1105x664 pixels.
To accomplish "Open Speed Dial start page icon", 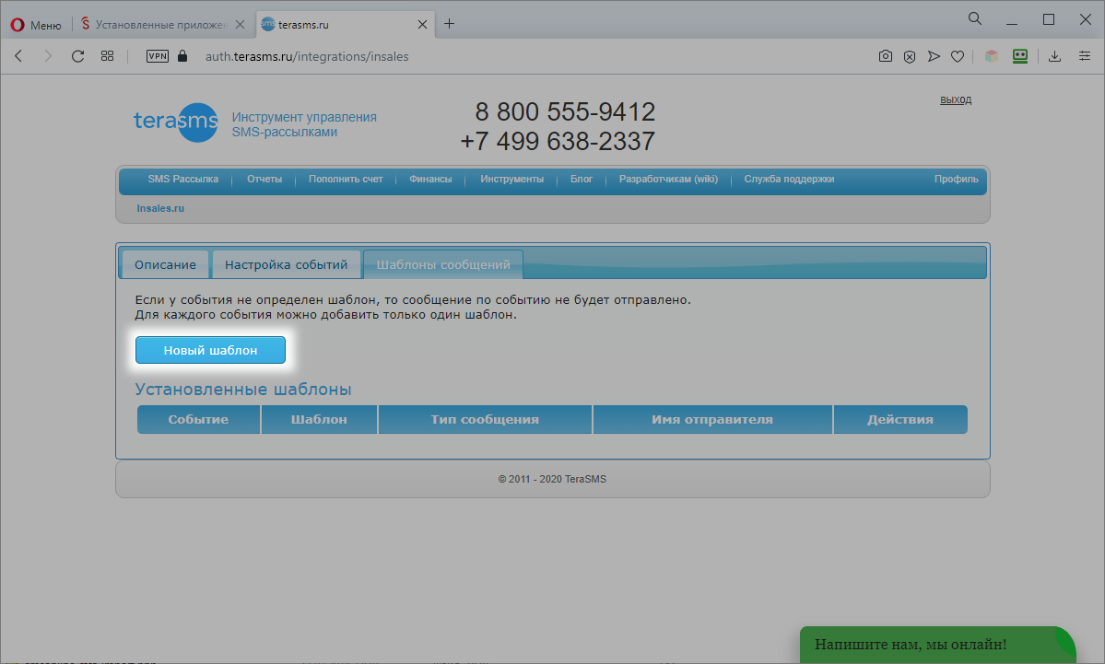I will pos(107,56).
